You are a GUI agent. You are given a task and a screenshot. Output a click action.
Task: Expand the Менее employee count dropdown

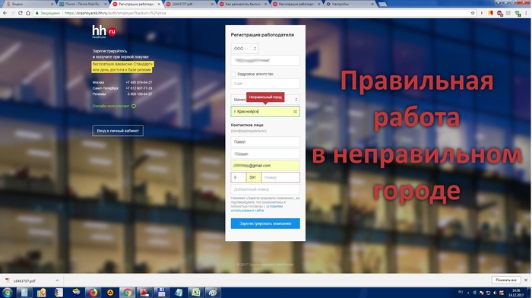coord(265,100)
